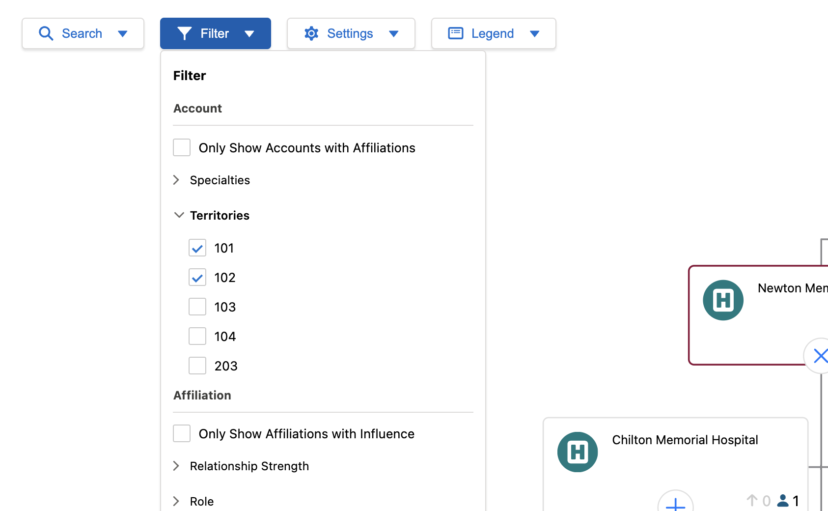Click the Settings gear icon

(x=311, y=33)
